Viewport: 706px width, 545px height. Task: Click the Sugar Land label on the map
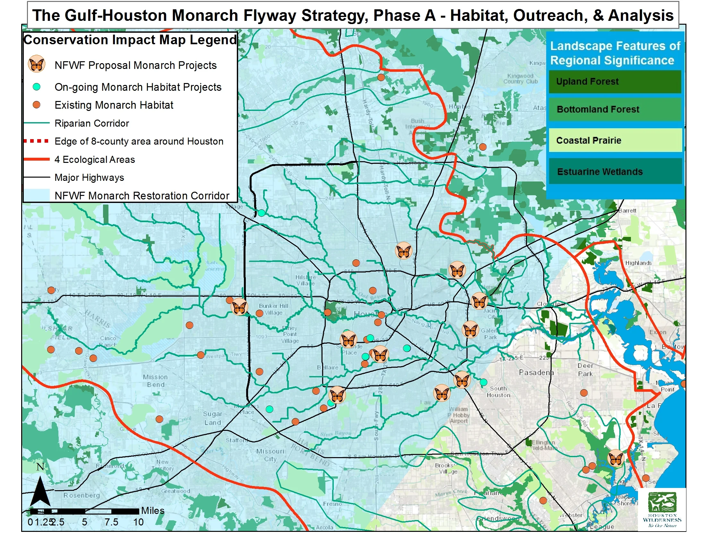coord(212,418)
